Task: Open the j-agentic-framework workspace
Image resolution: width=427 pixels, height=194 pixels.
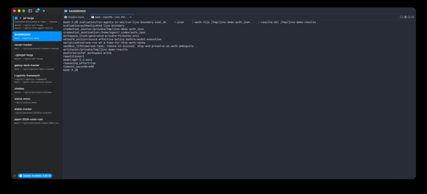Action: coord(37,79)
